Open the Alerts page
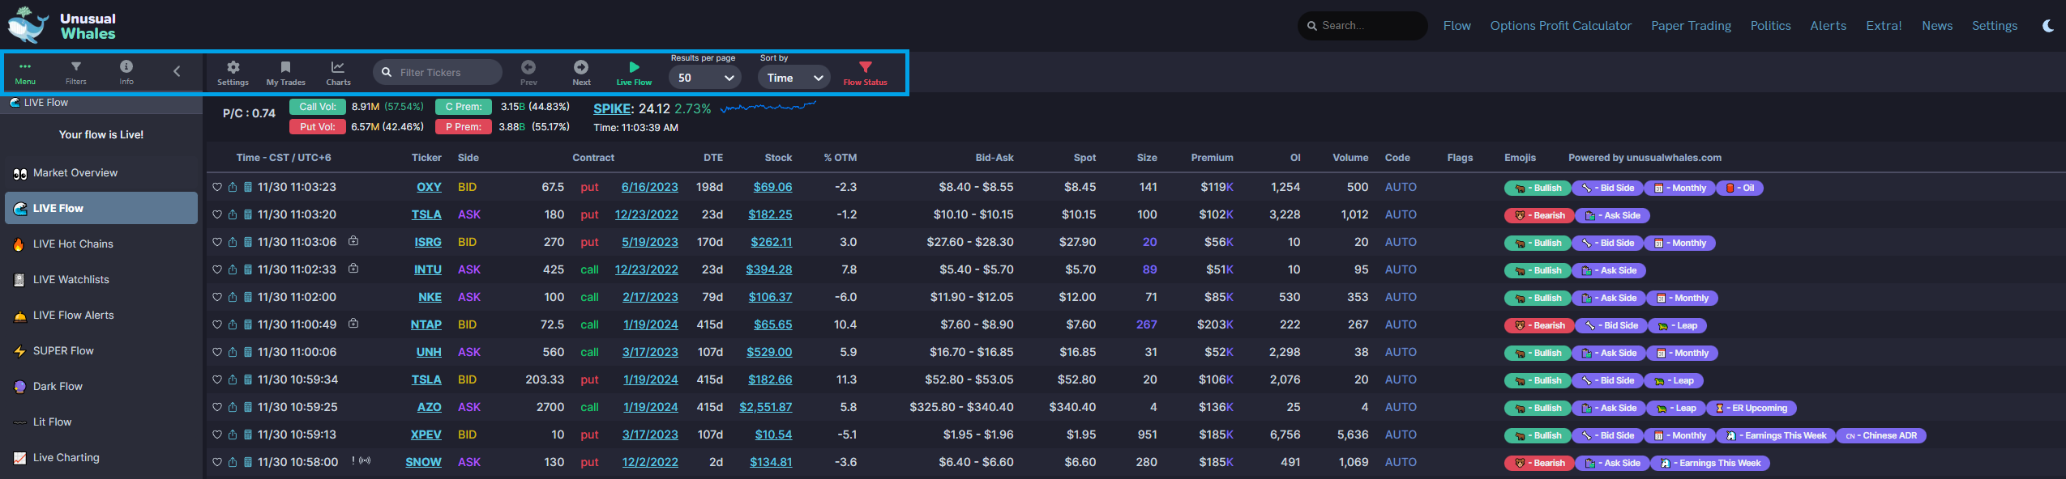 pyautogui.click(x=1828, y=26)
